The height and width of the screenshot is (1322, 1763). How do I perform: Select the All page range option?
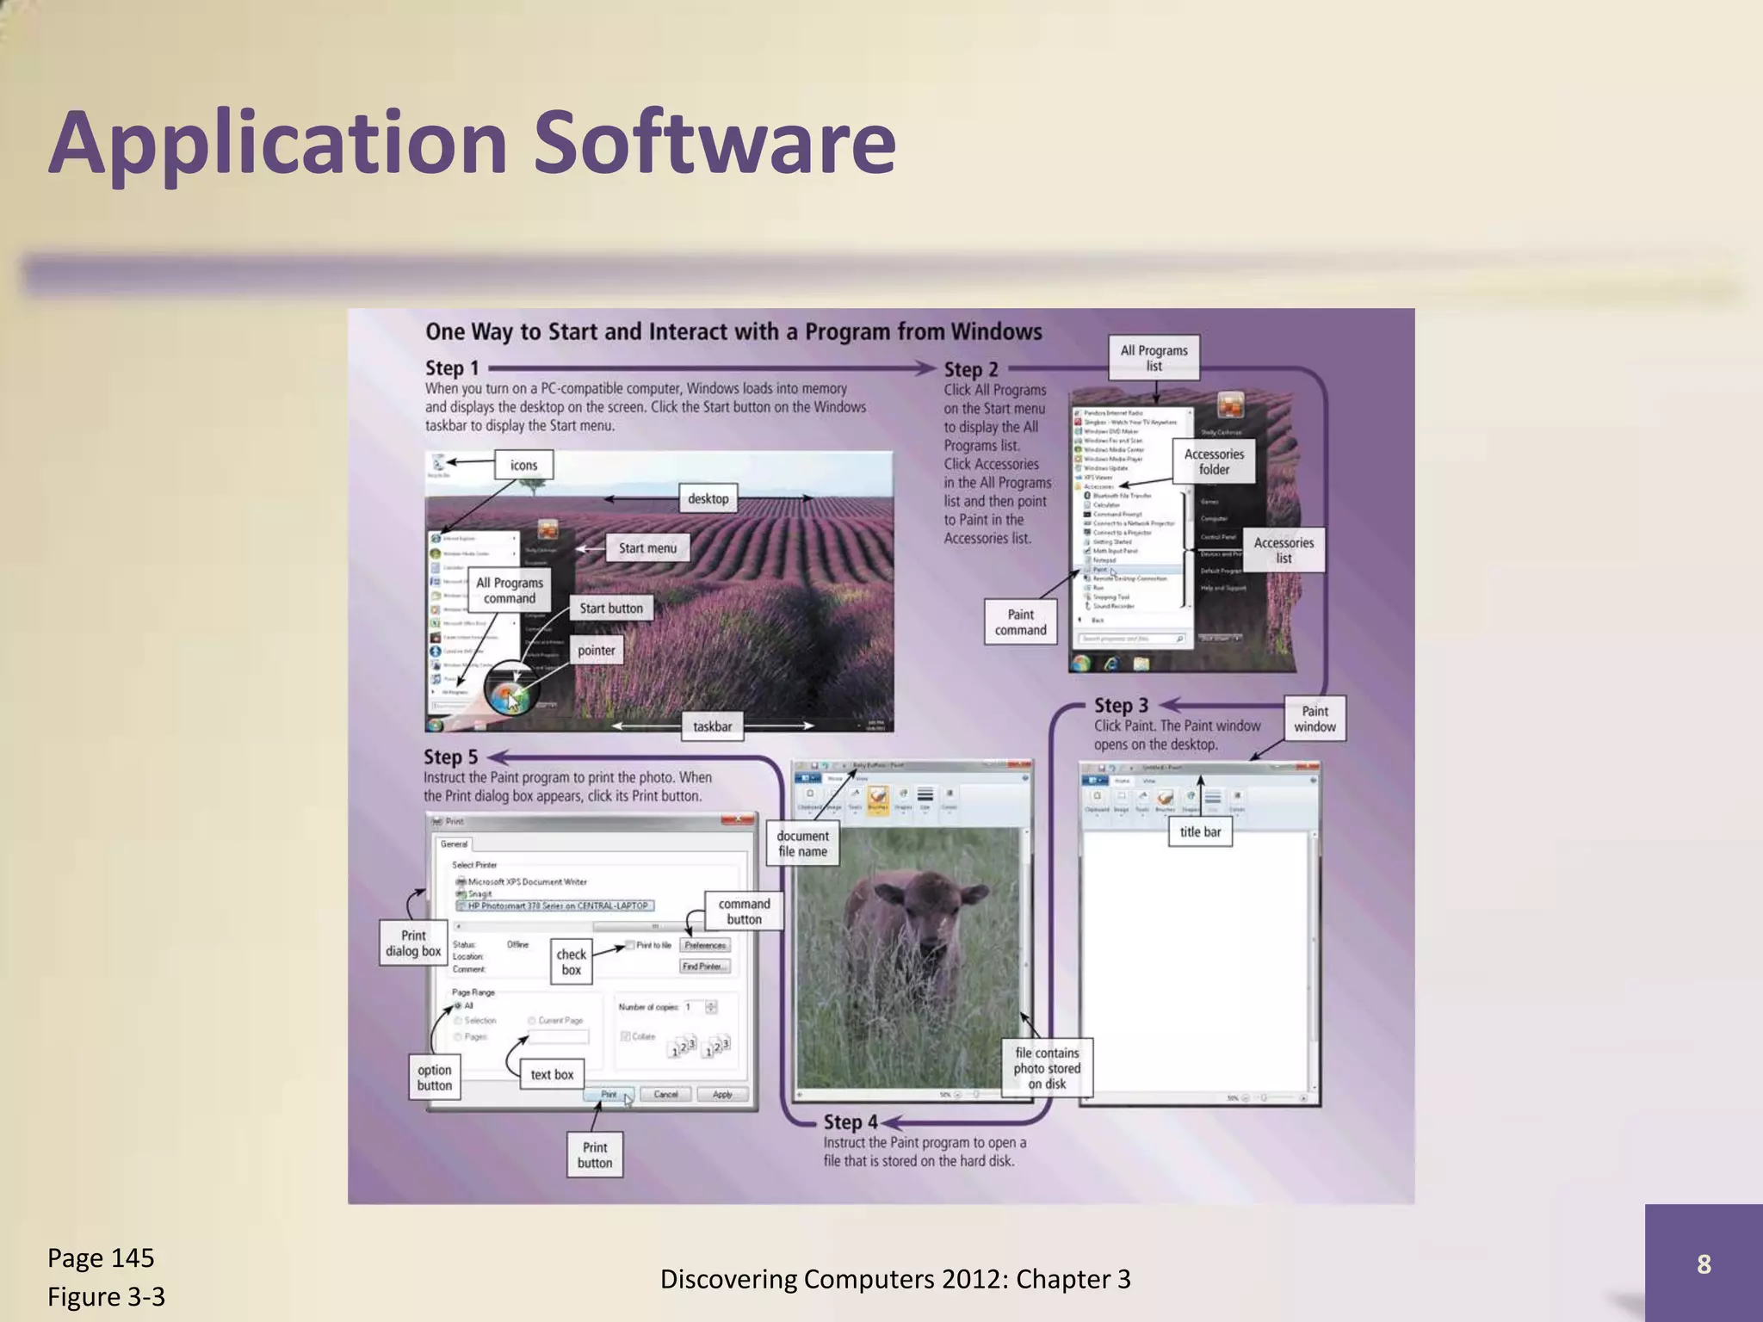[459, 1005]
